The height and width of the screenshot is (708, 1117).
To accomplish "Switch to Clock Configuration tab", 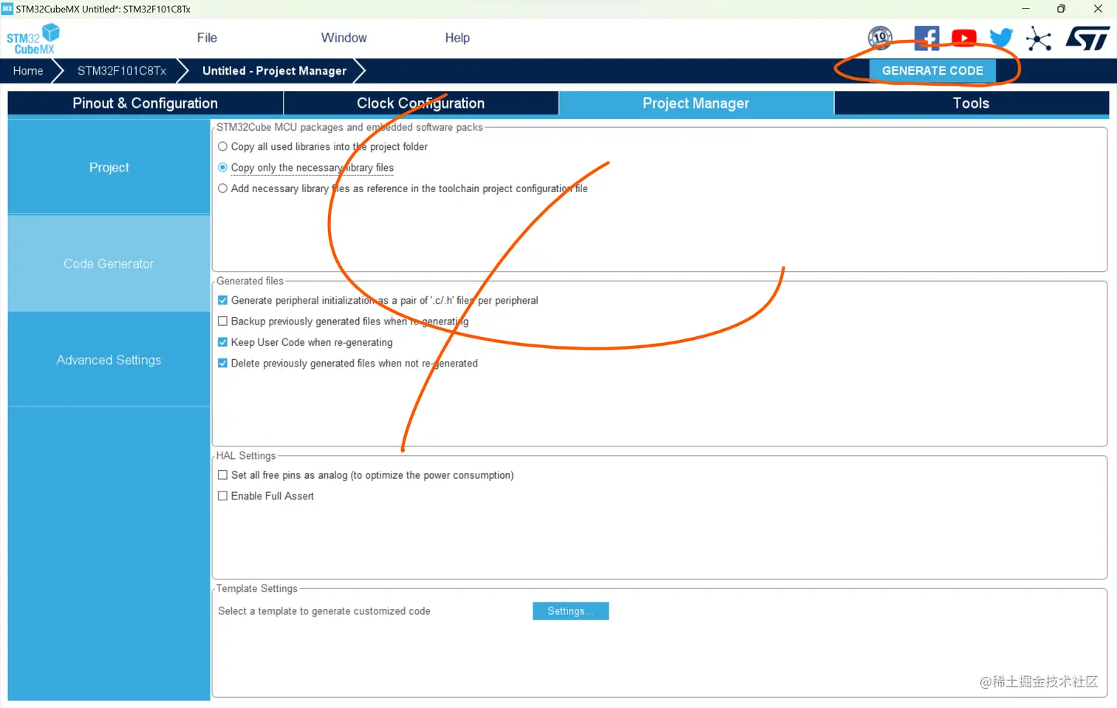I will [x=421, y=103].
